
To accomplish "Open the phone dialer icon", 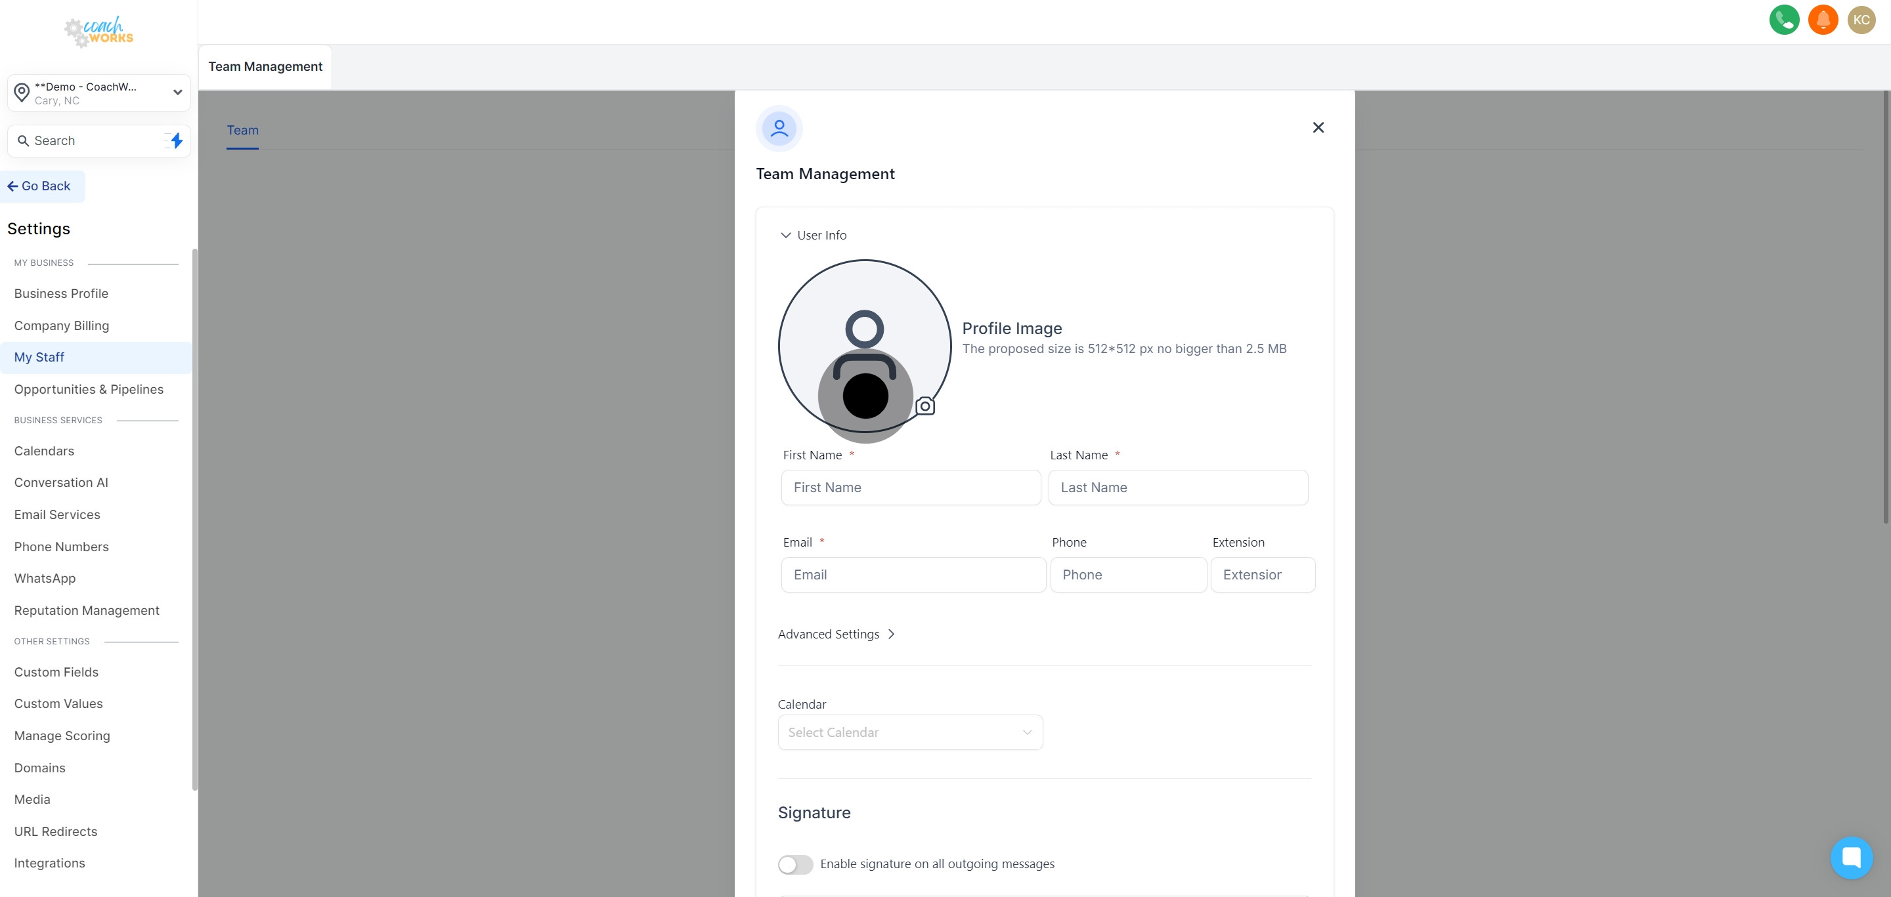I will tap(1784, 20).
